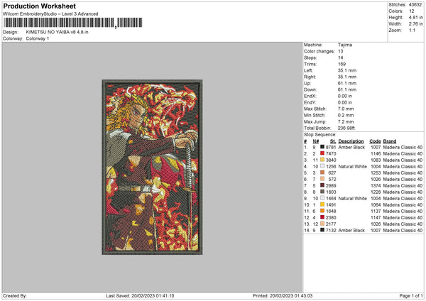Click the Page 1 of 1 footer text

(x=411, y=296)
